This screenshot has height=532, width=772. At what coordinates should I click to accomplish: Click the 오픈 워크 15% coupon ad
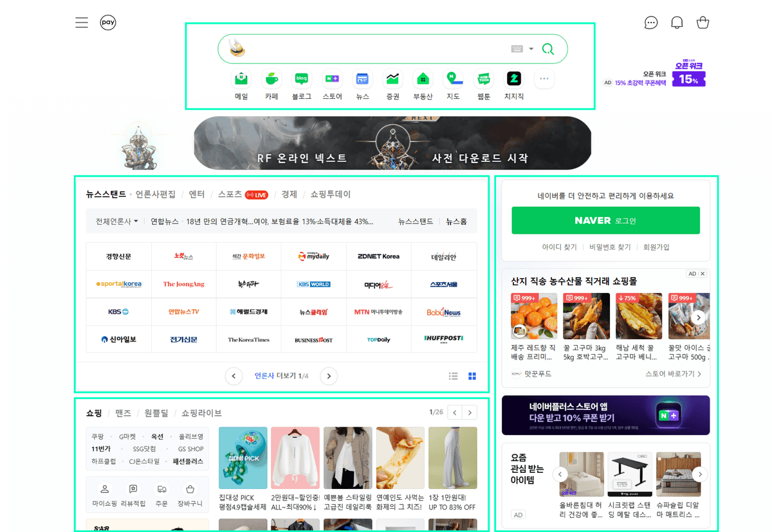pos(656,75)
